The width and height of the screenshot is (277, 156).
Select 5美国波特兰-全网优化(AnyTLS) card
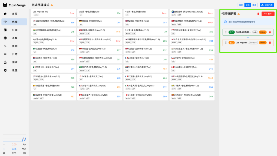[x=100, y=41]
